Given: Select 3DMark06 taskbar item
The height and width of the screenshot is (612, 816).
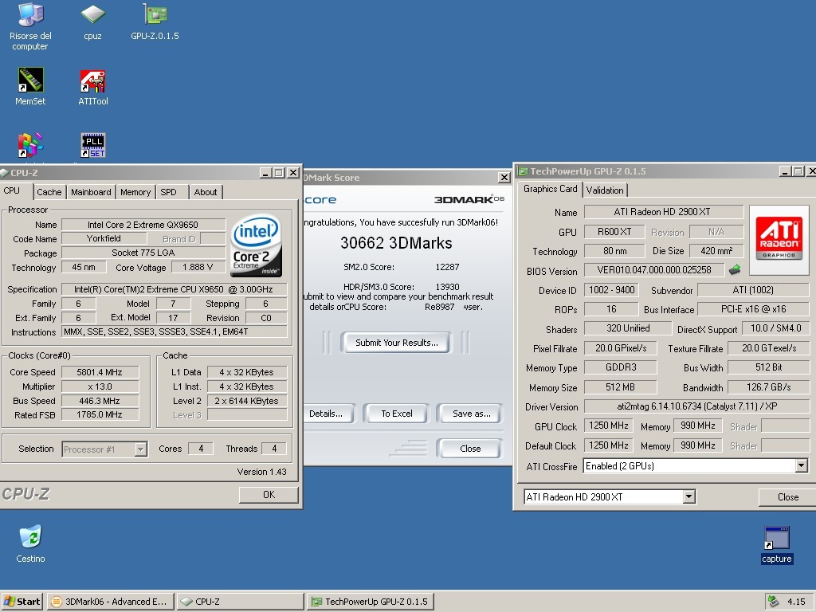Looking at the screenshot, I should tap(110, 602).
